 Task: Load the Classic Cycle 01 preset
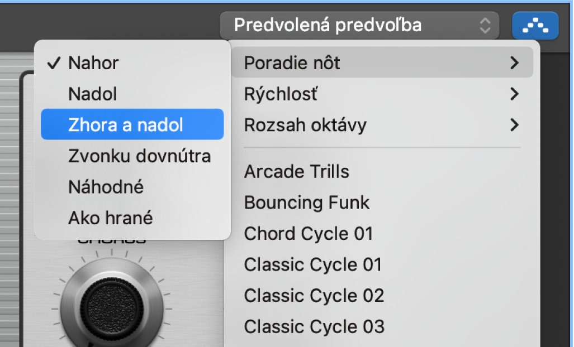(312, 264)
